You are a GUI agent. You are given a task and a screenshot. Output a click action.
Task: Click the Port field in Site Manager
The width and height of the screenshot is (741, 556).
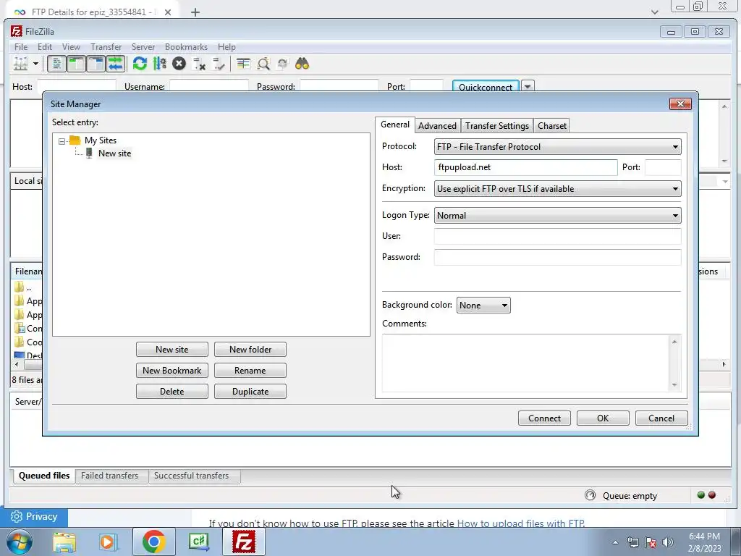click(663, 167)
